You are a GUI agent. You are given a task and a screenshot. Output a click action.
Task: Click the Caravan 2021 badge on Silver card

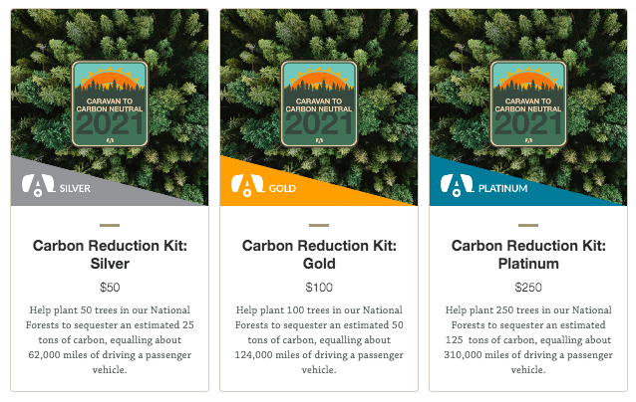click(110, 103)
